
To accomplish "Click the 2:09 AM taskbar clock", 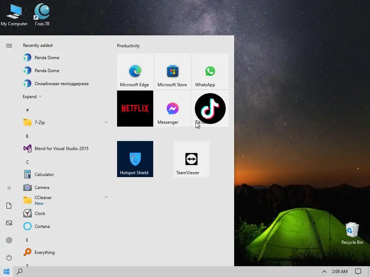I will click(x=340, y=272).
